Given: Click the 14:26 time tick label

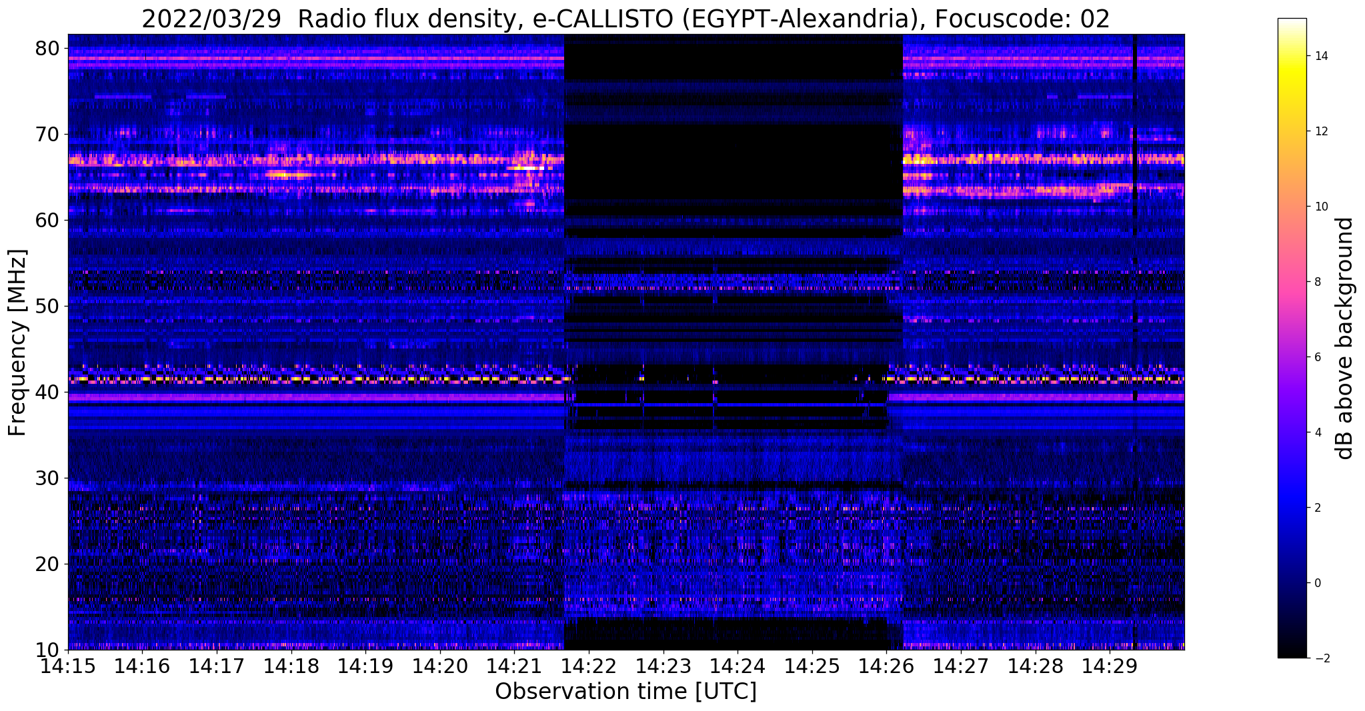Looking at the screenshot, I should [886, 666].
